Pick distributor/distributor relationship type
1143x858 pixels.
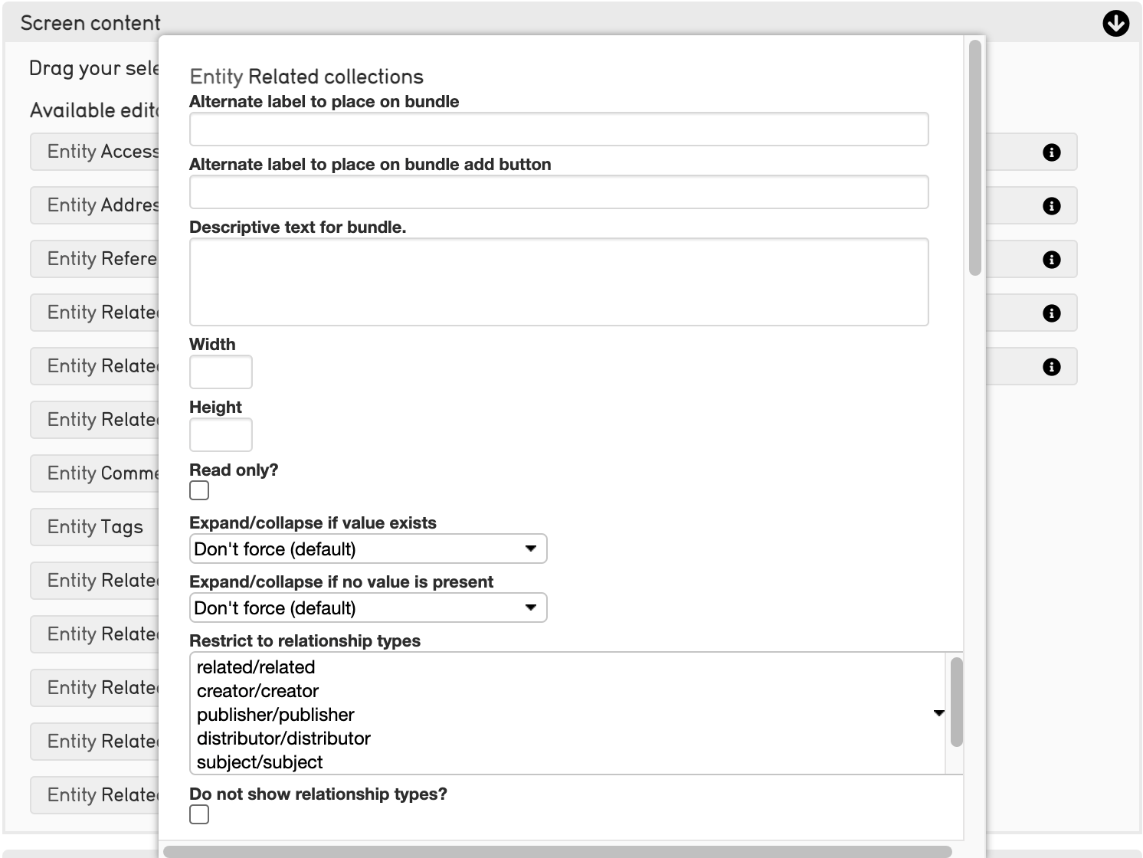pyautogui.click(x=283, y=738)
